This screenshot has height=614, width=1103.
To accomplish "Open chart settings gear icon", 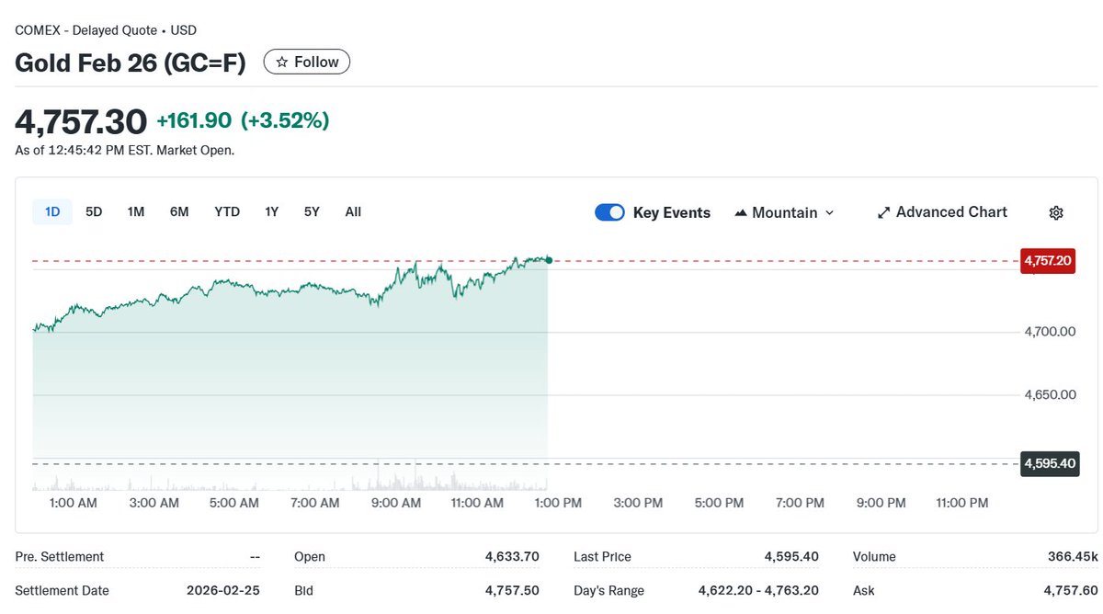I will [1056, 212].
